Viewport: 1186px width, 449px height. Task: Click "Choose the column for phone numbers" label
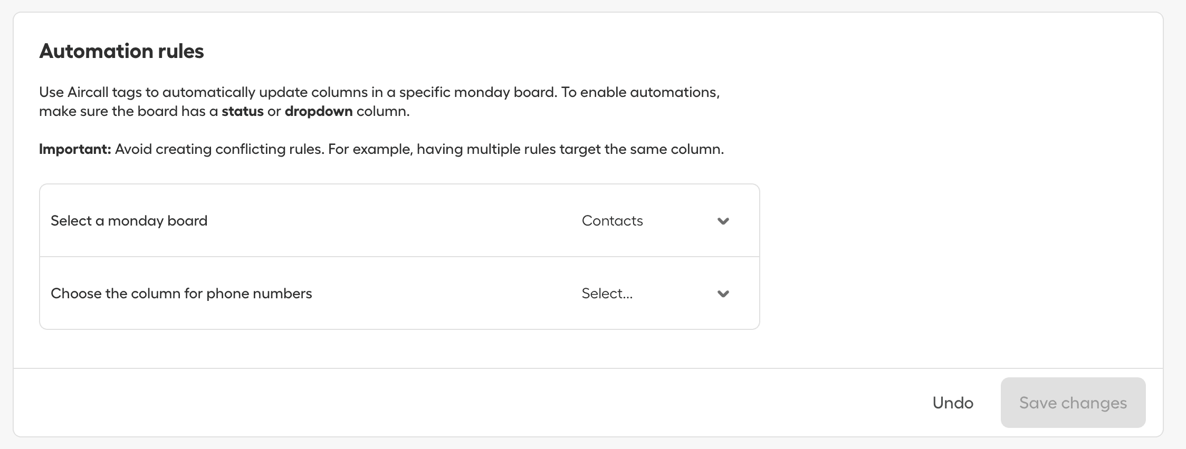pos(181,294)
